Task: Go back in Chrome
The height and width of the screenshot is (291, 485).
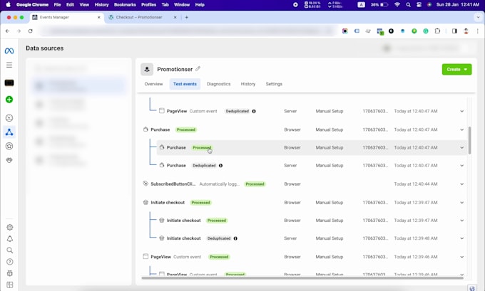Action: tap(7, 31)
